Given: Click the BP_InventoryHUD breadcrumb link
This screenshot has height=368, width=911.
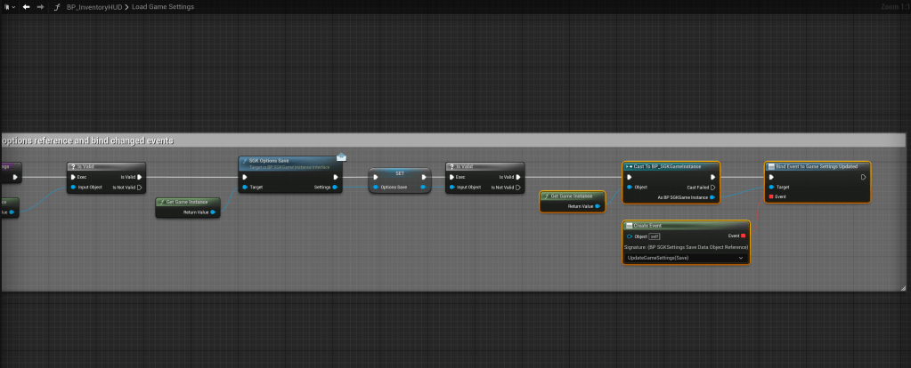Looking at the screenshot, I should pyautogui.click(x=95, y=7).
